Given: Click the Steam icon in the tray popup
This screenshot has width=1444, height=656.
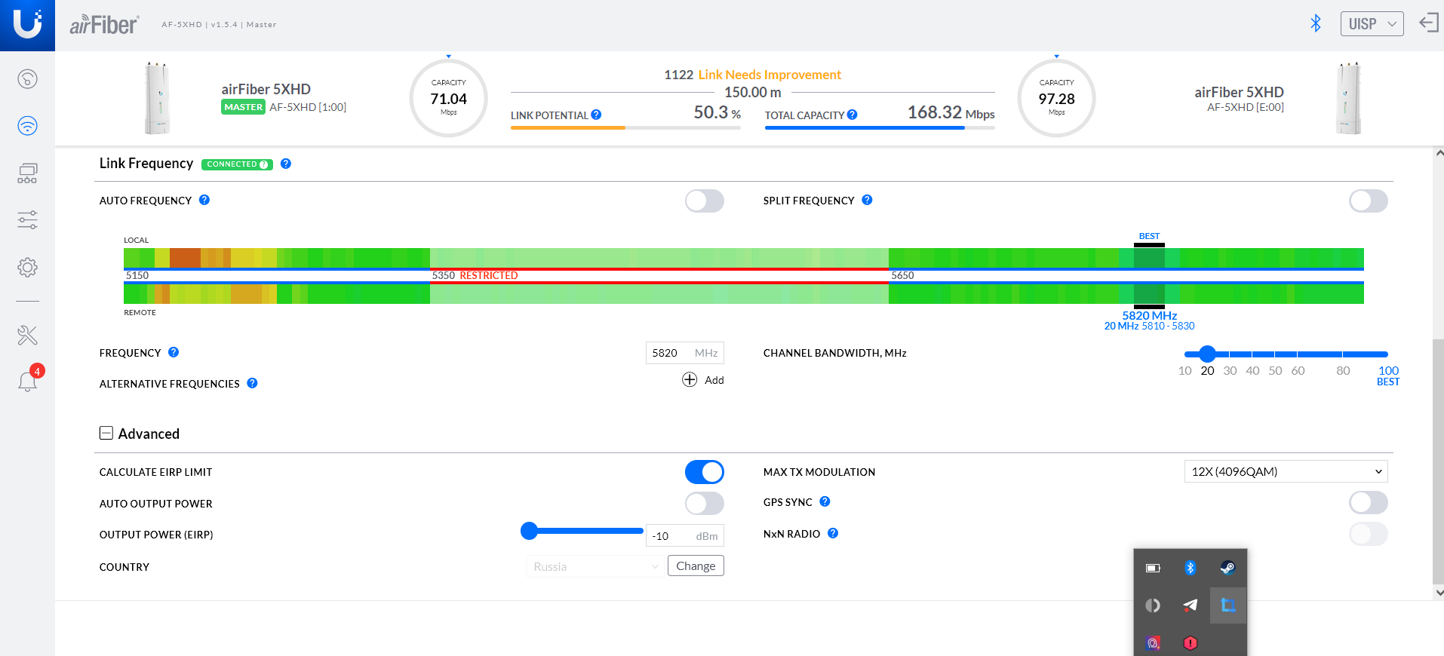Looking at the screenshot, I should (x=1227, y=568).
